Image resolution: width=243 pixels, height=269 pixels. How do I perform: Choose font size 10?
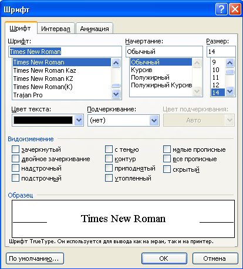click(218, 70)
